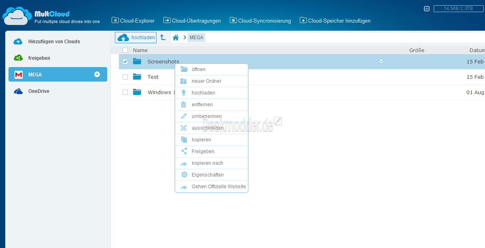Toggle the select-all checkbox in header
This screenshot has height=248, width=485.
coord(125,50)
